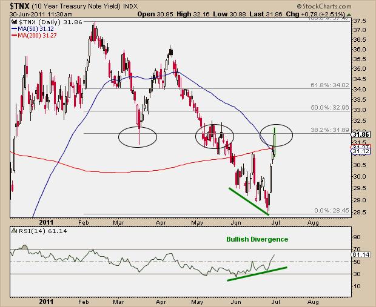Image resolution: width=376 pixels, height=307 pixels.
Task: Click the '(10 Year Treasury Note Yield)' description
Action: tap(76, 6)
